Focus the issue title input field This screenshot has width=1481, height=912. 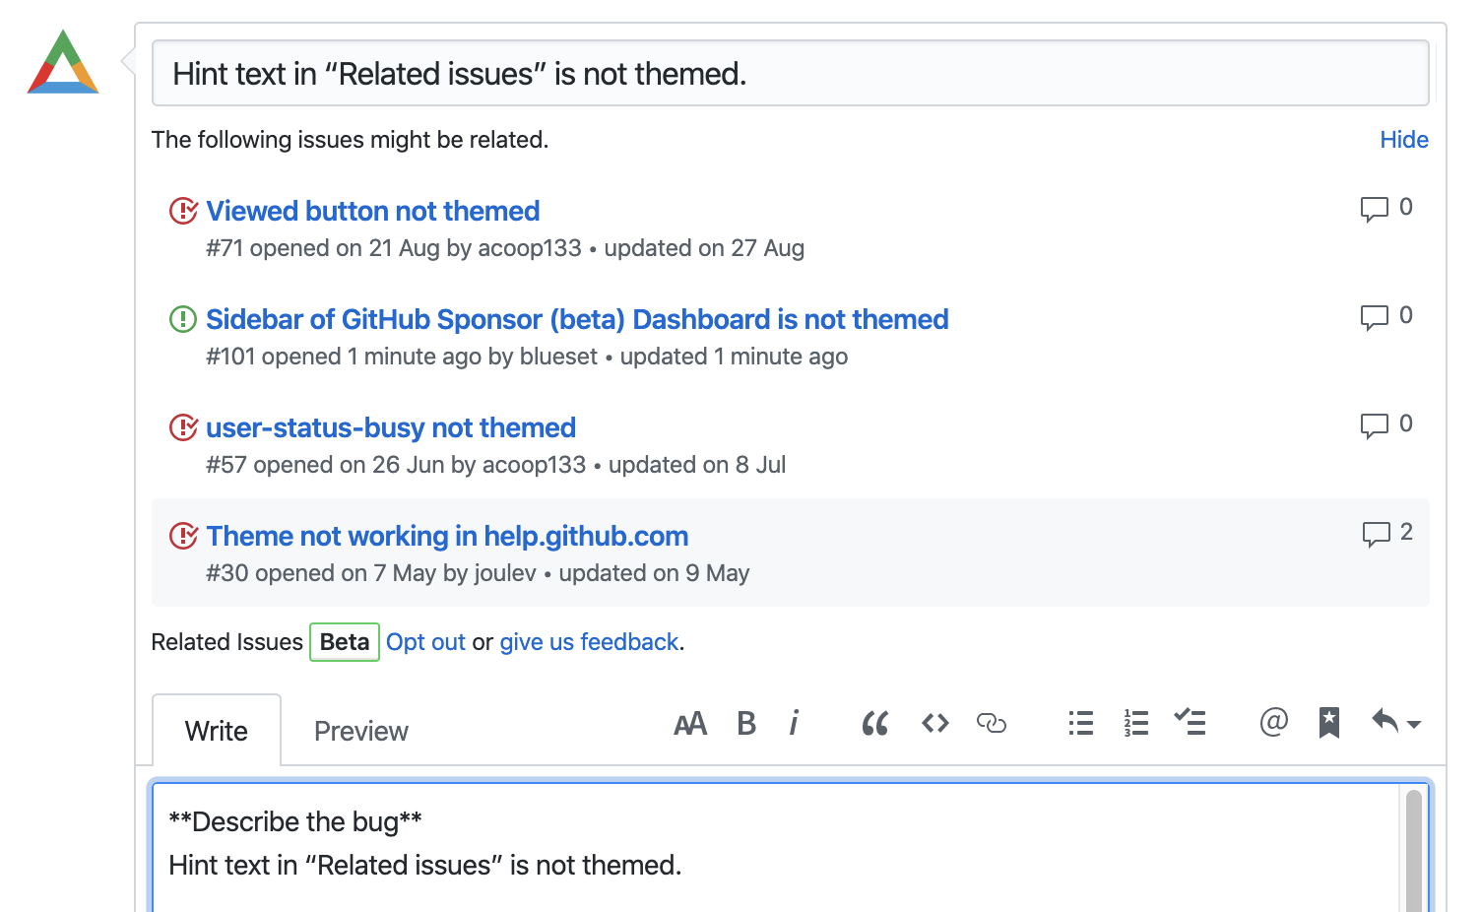(791, 73)
